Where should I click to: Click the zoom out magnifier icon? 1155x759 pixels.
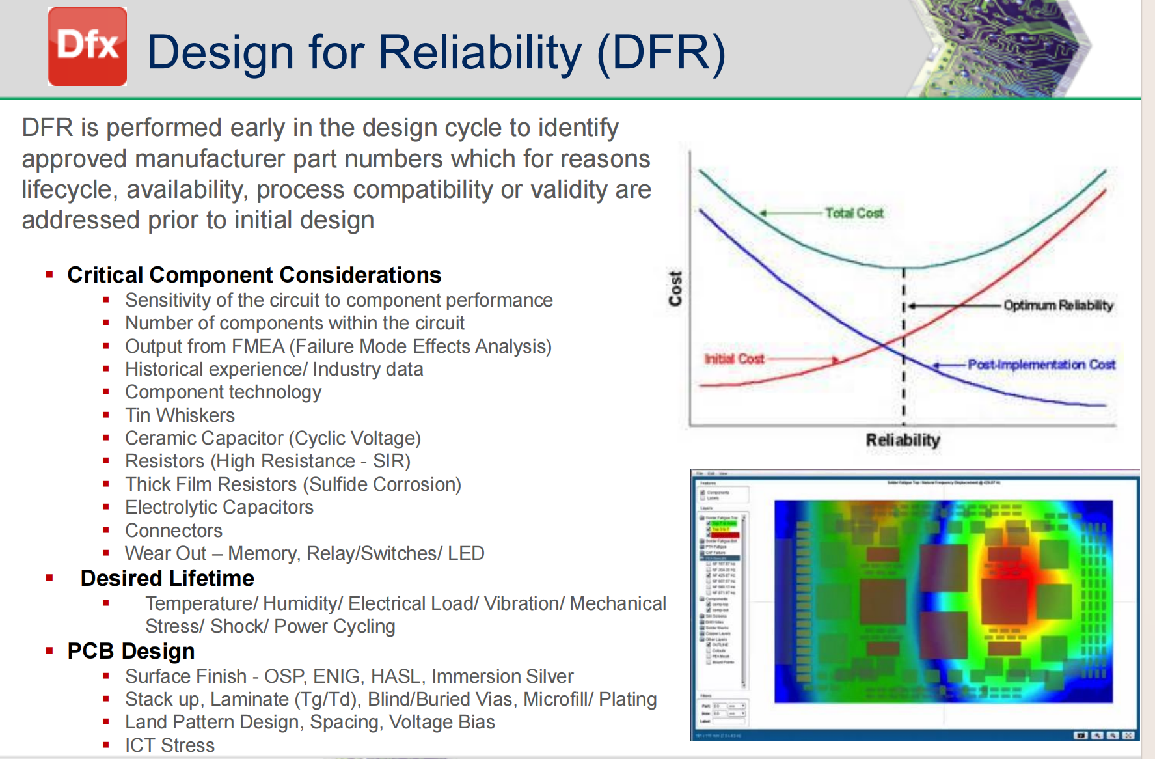click(1113, 736)
